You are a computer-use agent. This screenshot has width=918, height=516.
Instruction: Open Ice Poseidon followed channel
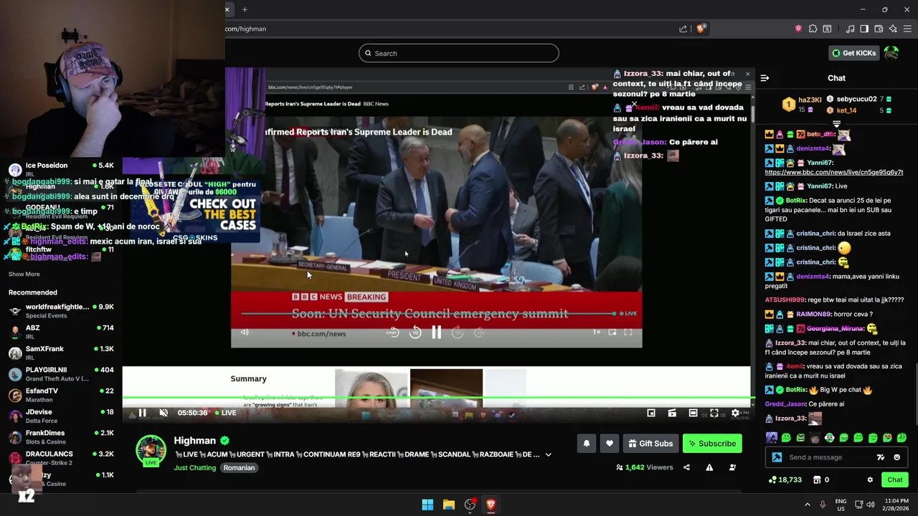coord(61,169)
